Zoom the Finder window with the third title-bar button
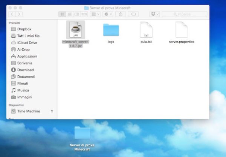226x157 pixels. 21,8
